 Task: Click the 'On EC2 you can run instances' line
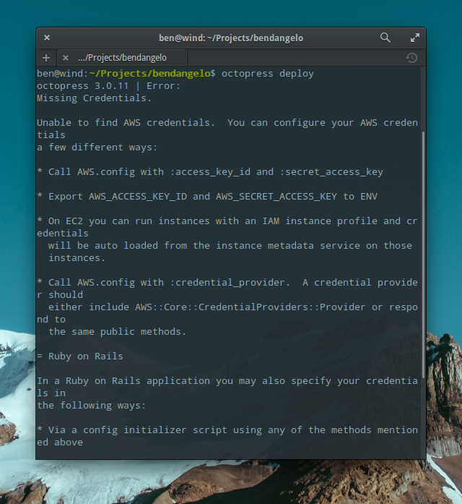point(227,221)
